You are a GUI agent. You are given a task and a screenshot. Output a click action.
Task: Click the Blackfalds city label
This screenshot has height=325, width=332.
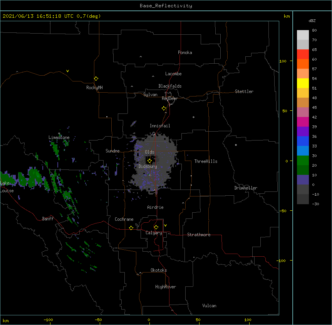(x=170, y=86)
